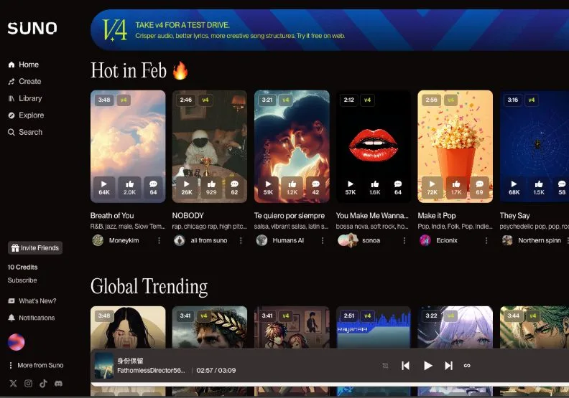Open comments on Breath of You
The width and height of the screenshot is (569, 398).
click(x=153, y=188)
